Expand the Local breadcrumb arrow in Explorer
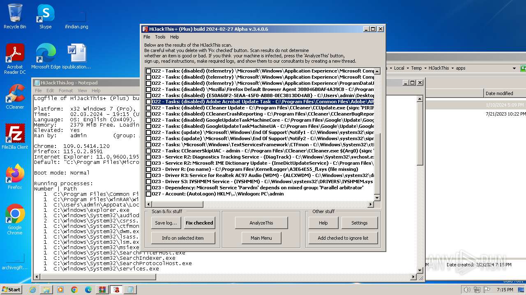 click(407, 68)
